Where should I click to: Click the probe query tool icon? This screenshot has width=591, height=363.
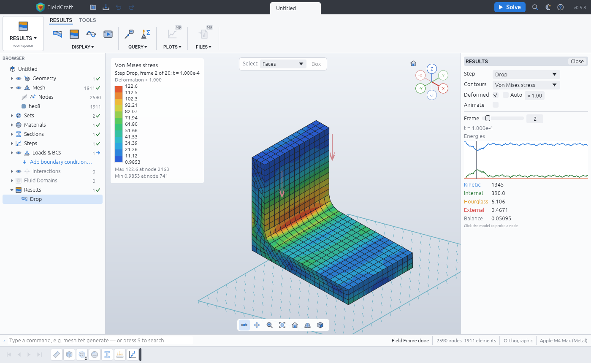tap(130, 34)
